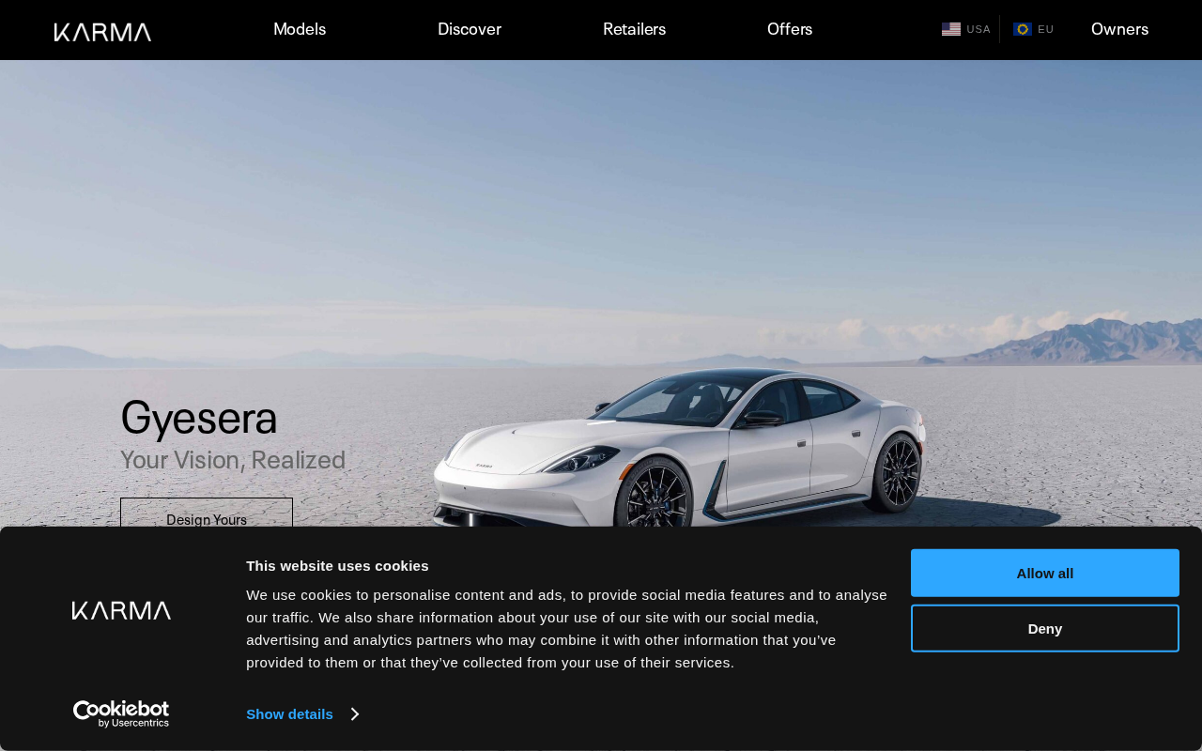Open the Show details link
Screen dimensions: 1202x751
(x=289, y=714)
